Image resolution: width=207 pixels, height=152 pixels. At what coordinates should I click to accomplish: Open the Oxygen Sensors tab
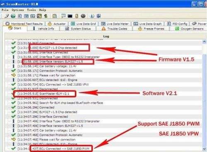pos(189,29)
